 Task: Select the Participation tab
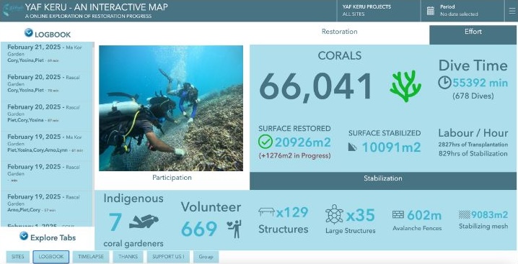172,178
